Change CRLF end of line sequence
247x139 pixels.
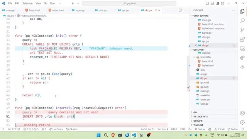click(183, 129)
